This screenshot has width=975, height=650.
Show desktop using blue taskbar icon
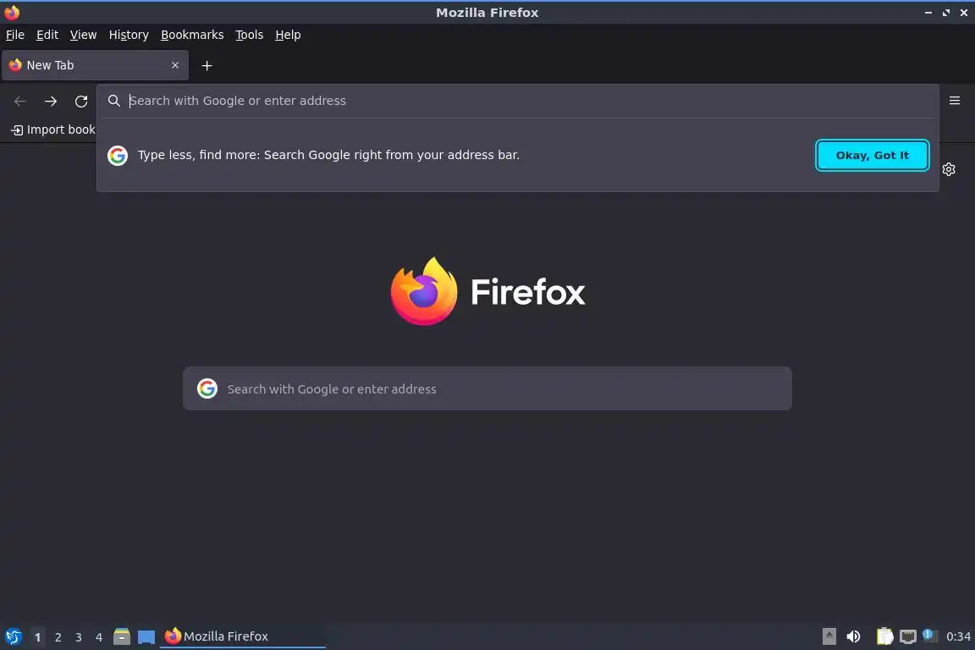tap(146, 636)
